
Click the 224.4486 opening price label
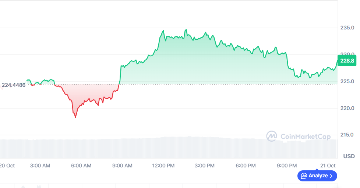point(14,85)
